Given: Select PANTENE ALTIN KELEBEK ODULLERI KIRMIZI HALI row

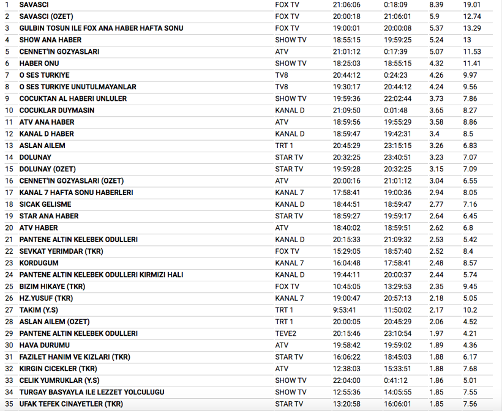Looking at the screenshot, I should [101, 275].
